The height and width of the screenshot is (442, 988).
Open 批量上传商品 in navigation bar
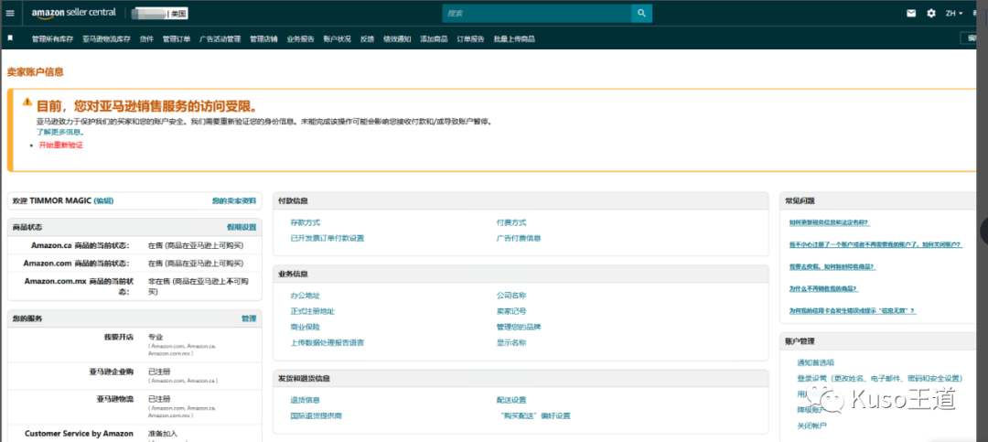point(514,39)
